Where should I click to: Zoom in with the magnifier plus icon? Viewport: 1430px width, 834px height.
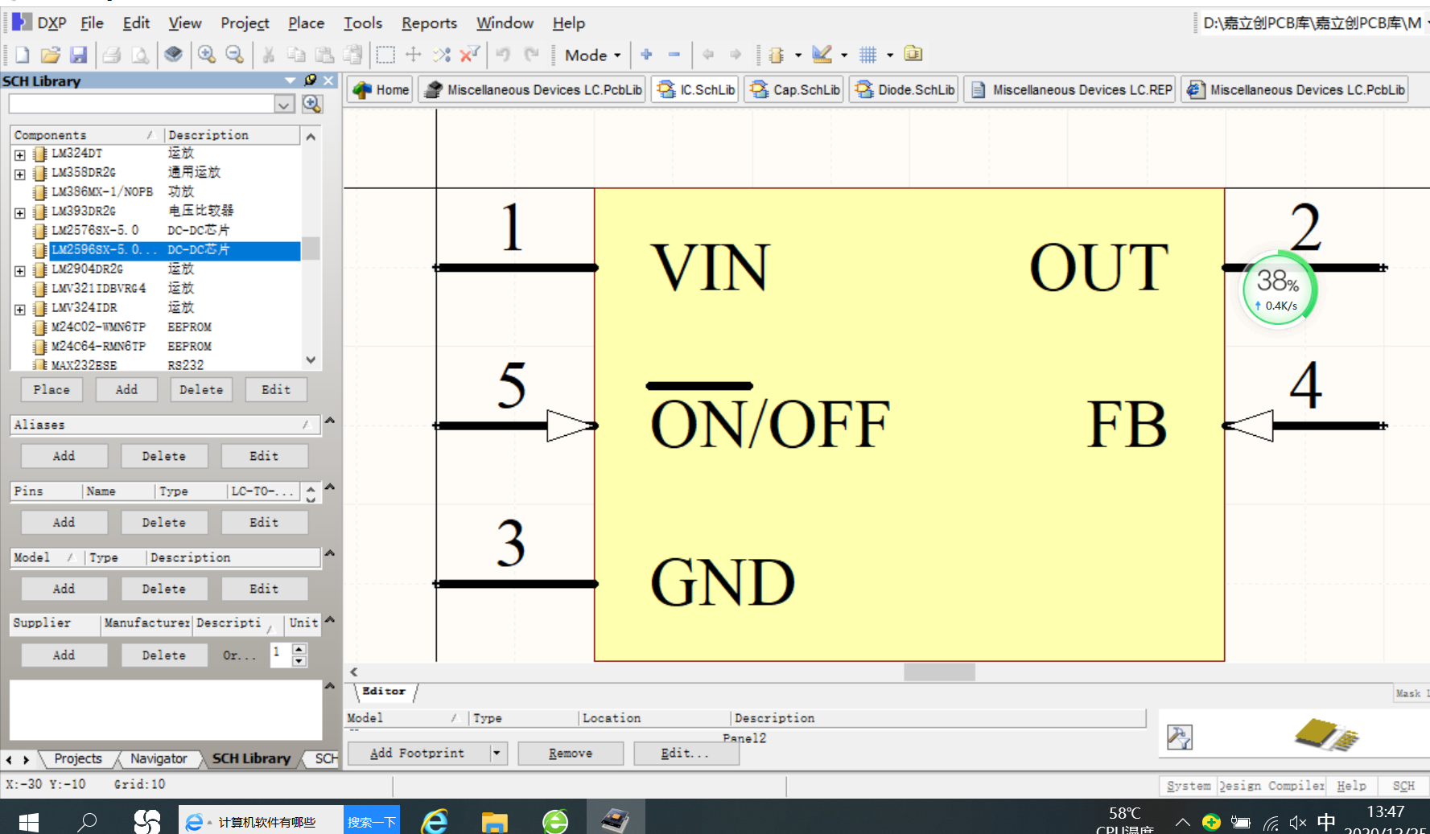coord(207,55)
